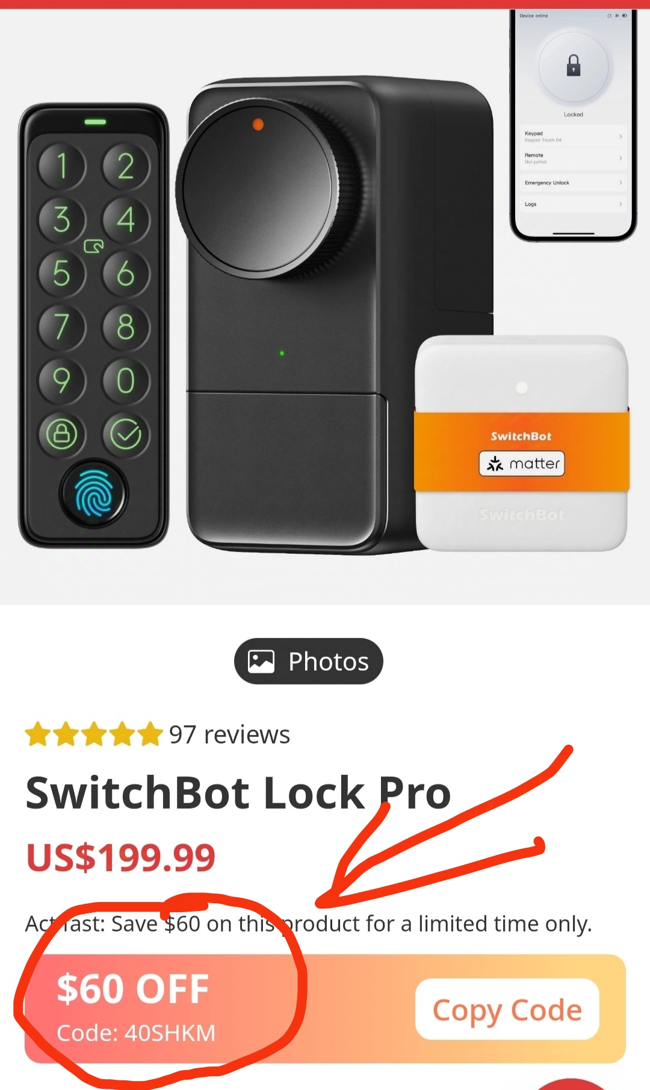
Task: Open the Photos gallery button
Action: coord(308,661)
